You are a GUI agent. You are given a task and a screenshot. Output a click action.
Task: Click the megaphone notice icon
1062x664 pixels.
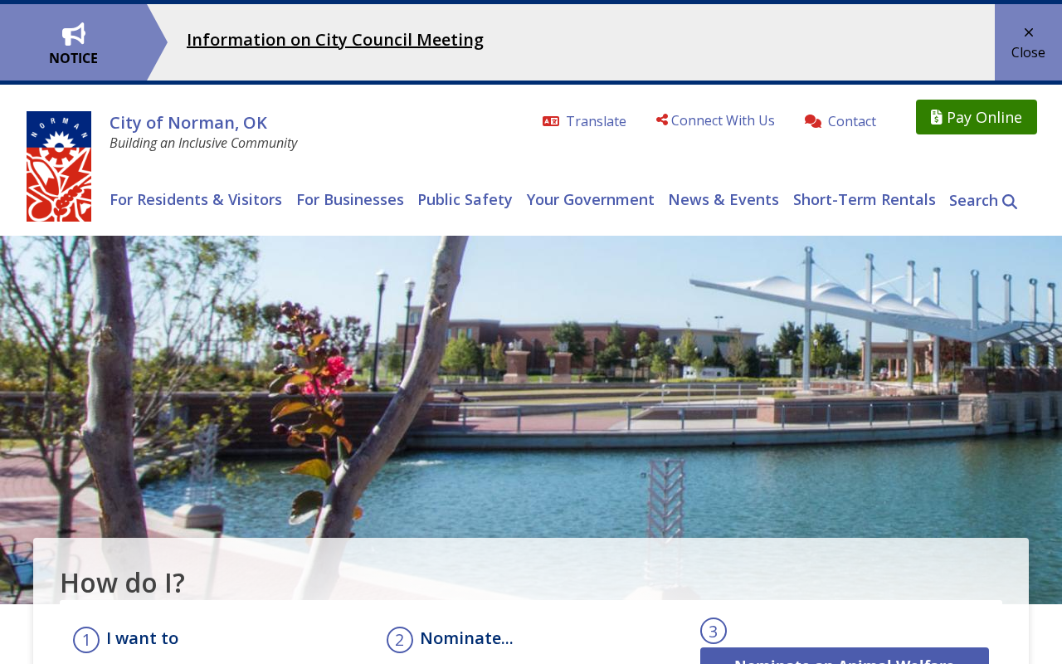click(74, 34)
